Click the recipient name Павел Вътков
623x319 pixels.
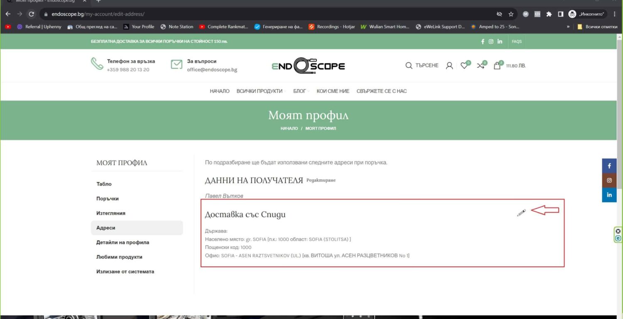point(224,196)
